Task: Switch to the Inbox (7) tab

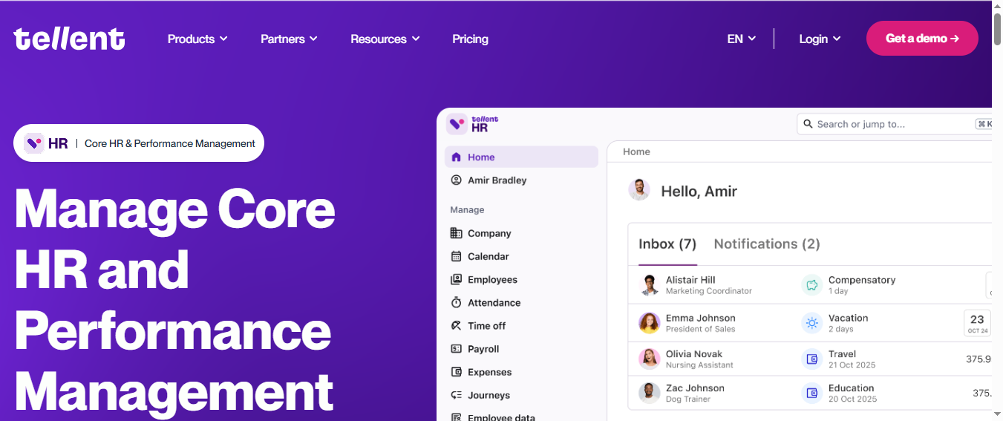Action: point(667,244)
